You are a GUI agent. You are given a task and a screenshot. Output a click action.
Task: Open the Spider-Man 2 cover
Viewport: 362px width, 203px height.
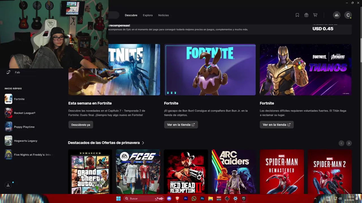(x=330, y=172)
